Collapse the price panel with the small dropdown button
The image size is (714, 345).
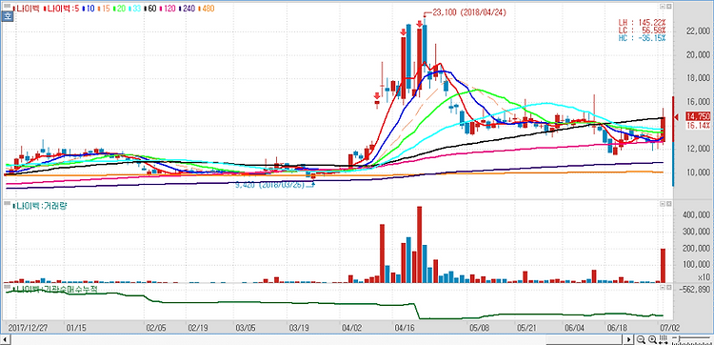coord(663,7)
